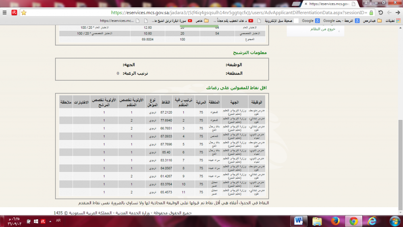Click the scrollbar down arrow
Image resolution: width=403 pixels, height=227 pixels.
(401, 212)
